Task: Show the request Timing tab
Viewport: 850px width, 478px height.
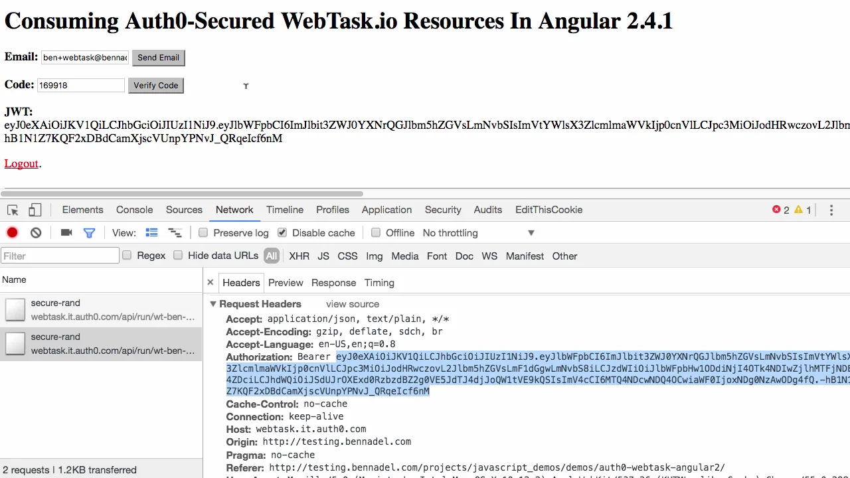Action: [379, 282]
